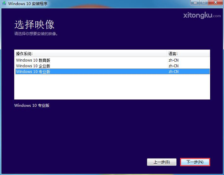Screen dimensions: 224x175
Task: Click the 下一步(N) next button
Action: click(x=195, y=162)
